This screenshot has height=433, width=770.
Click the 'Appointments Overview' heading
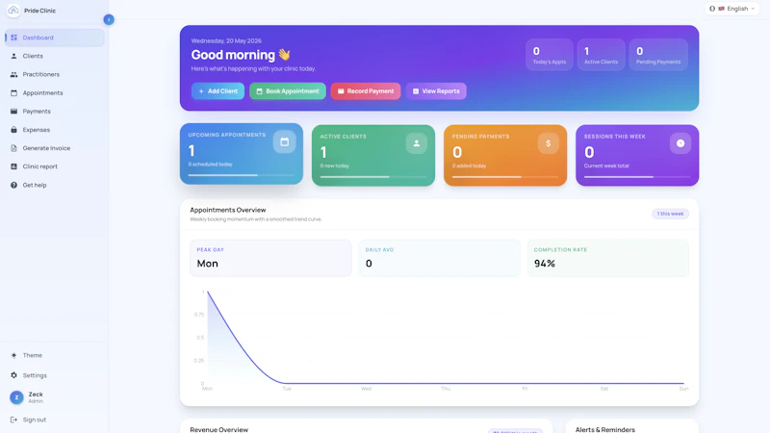coord(228,210)
